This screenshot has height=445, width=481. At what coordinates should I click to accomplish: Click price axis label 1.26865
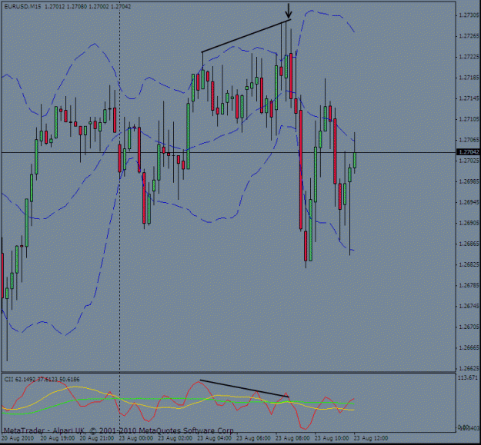click(x=469, y=244)
